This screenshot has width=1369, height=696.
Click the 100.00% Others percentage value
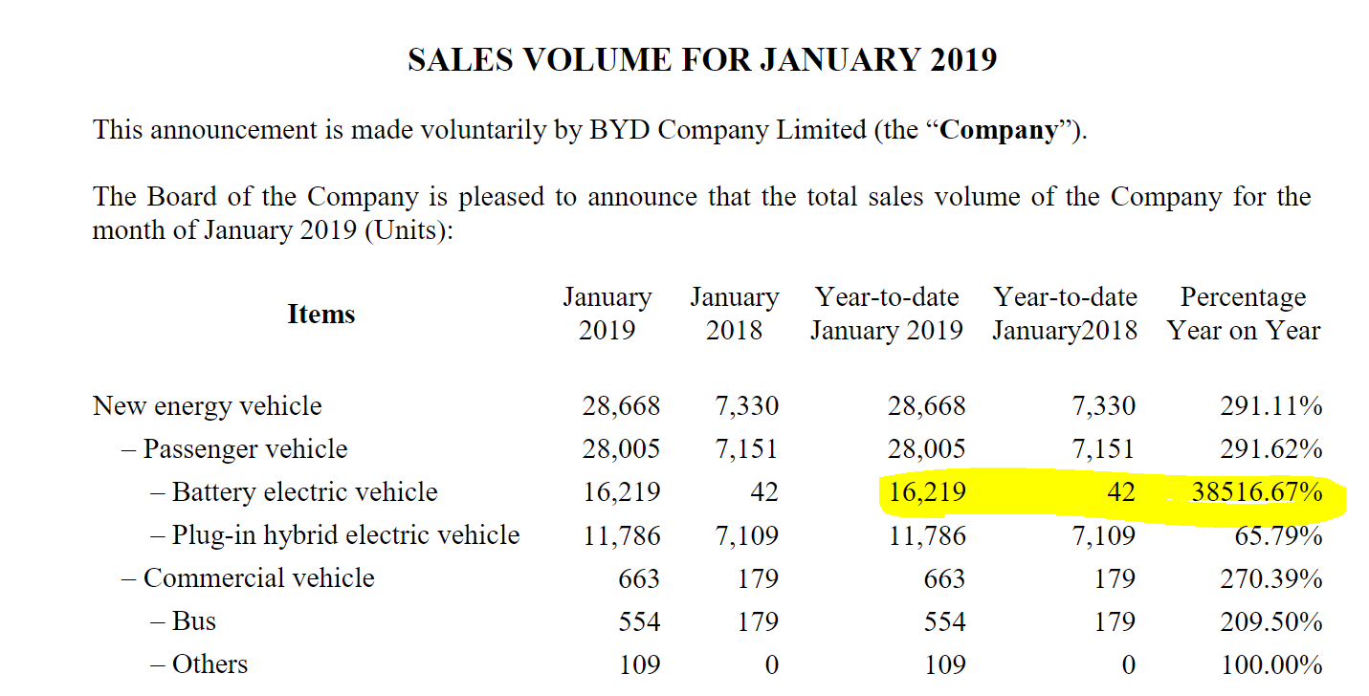[1271, 664]
